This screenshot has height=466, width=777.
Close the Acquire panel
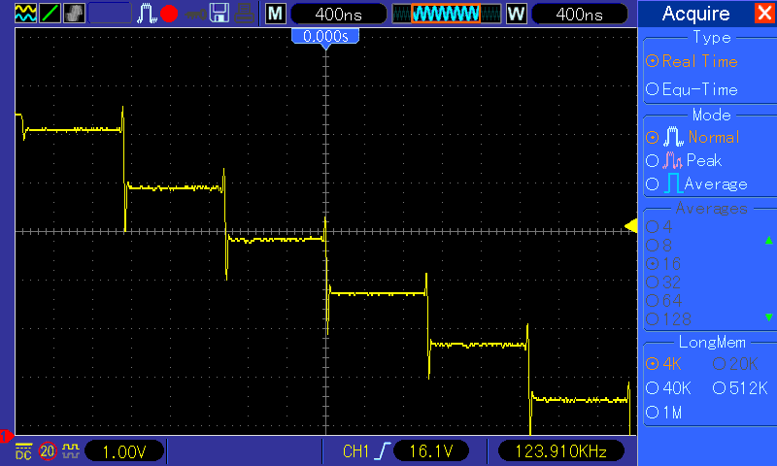tap(764, 13)
